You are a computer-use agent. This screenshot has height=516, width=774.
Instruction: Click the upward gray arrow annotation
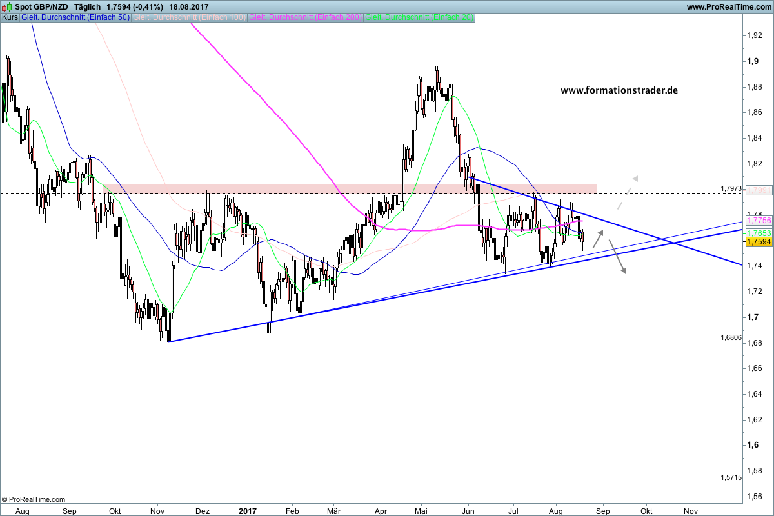click(599, 235)
